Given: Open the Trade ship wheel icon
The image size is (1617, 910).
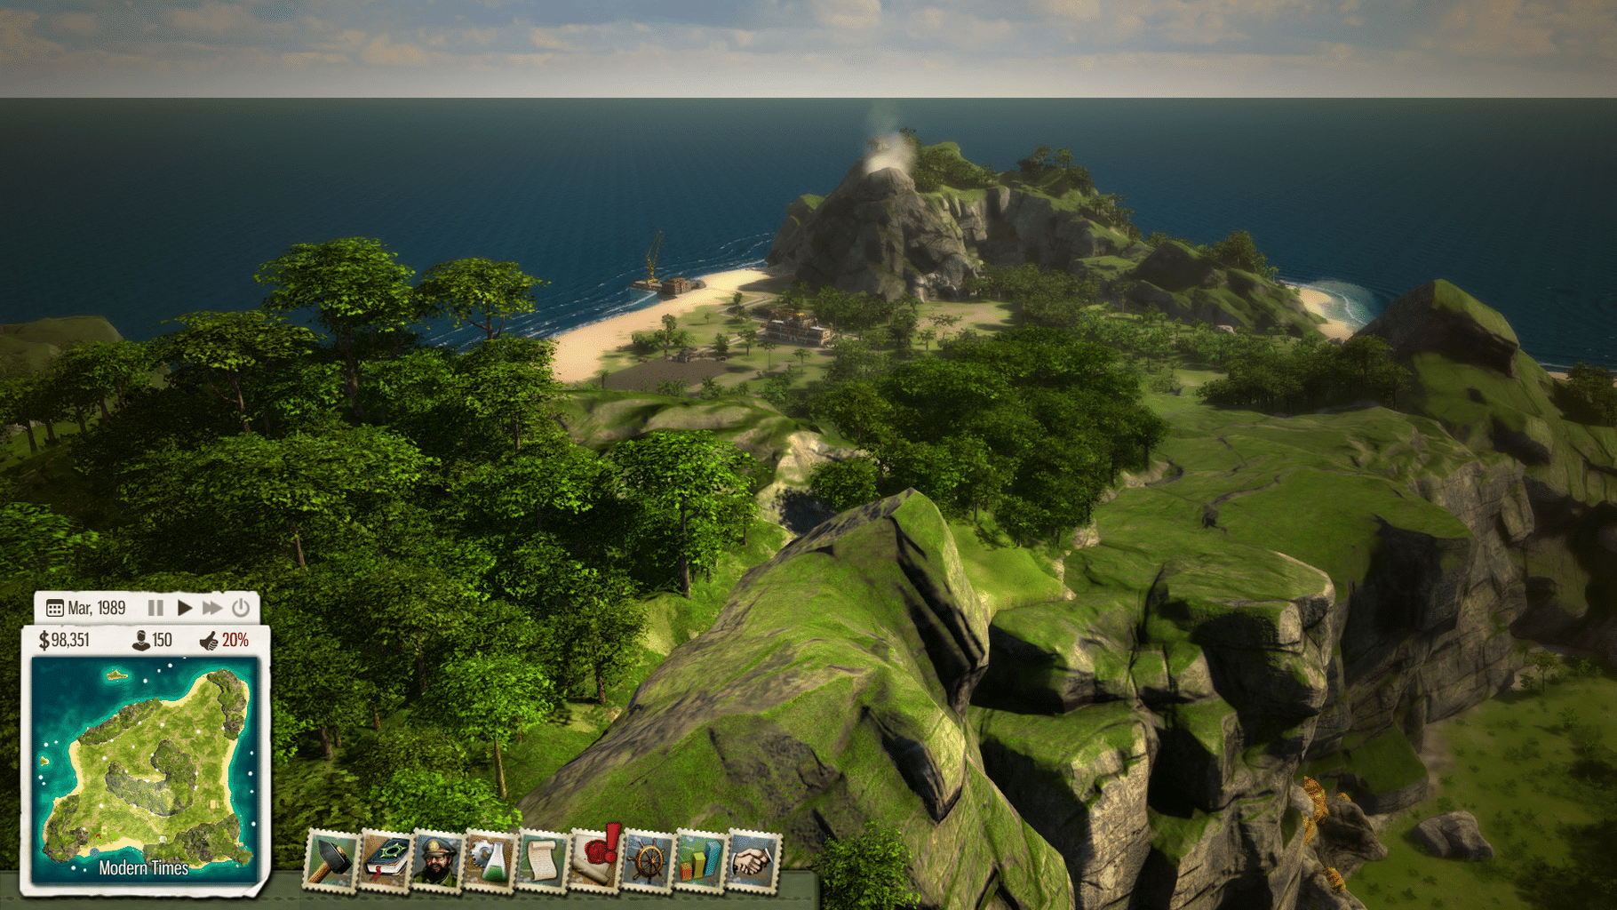Looking at the screenshot, I should point(648,860).
